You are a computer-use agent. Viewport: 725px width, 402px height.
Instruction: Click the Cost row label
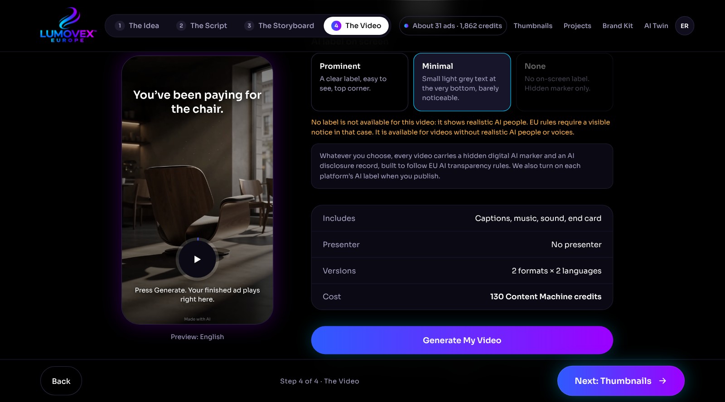[332, 297]
